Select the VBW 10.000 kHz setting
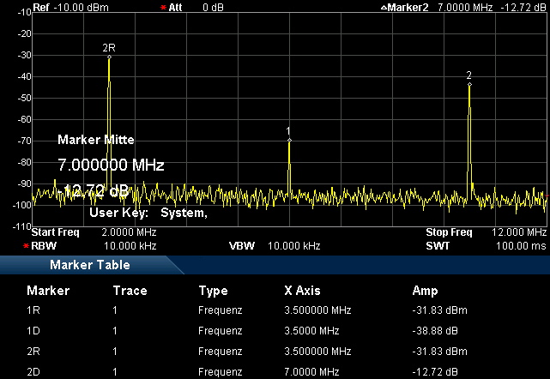The width and height of the screenshot is (550, 379). [274, 245]
